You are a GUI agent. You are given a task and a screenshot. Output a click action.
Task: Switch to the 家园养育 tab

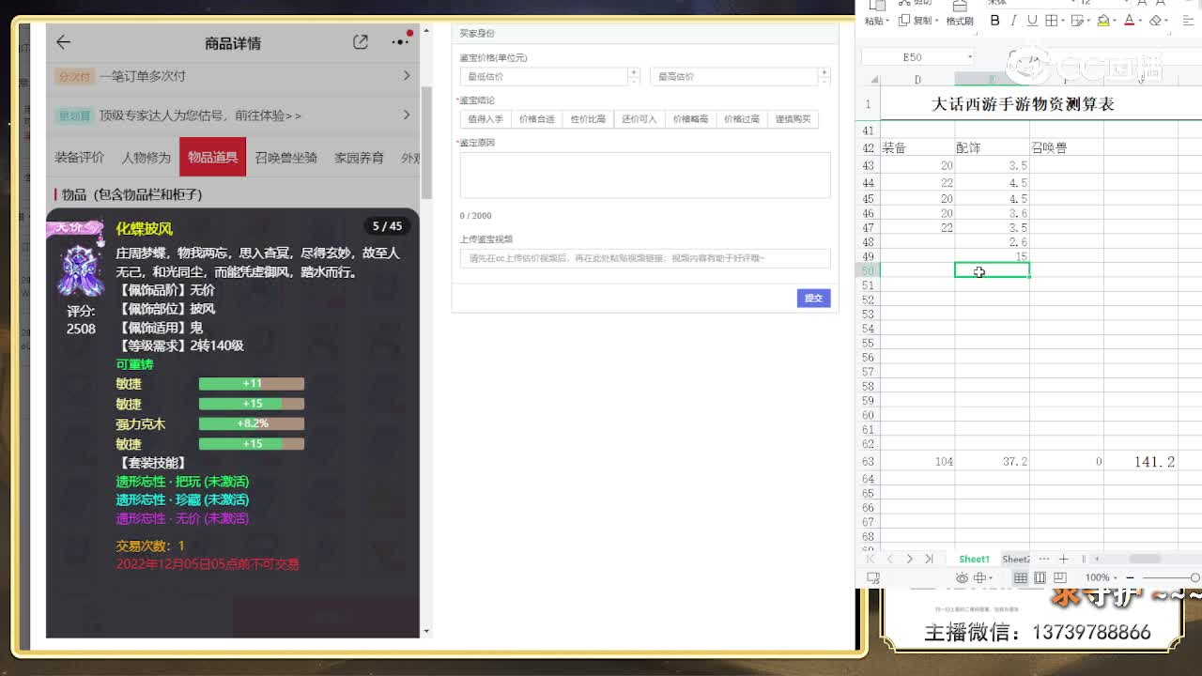click(359, 158)
